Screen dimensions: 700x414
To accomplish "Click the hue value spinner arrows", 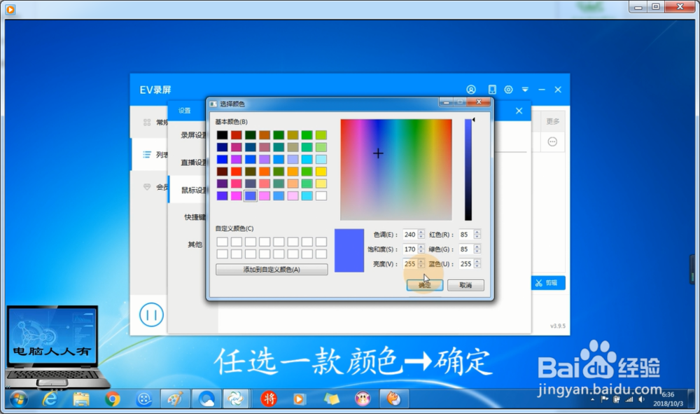I will click(421, 235).
